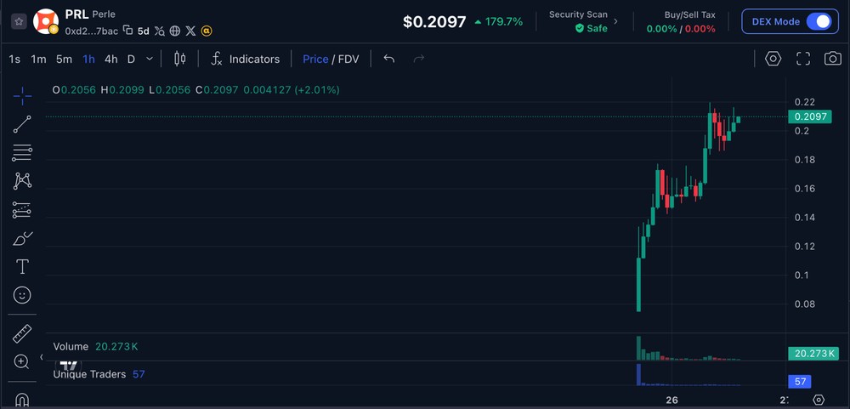Image resolution: width=850 pixels, height=409 pixels.
Task: Collapse the drawing toolbar with the arrow
Action: coord(41,357)
